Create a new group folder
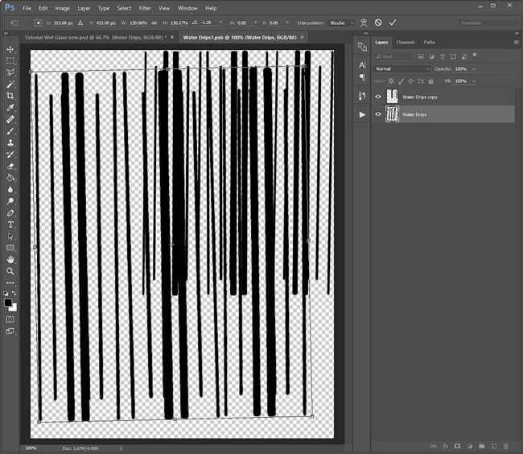Screen dimensions: 523x454 tap(482, 446)
